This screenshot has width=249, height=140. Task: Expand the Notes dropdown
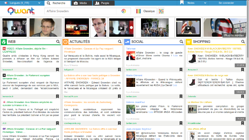click(193, 3)
